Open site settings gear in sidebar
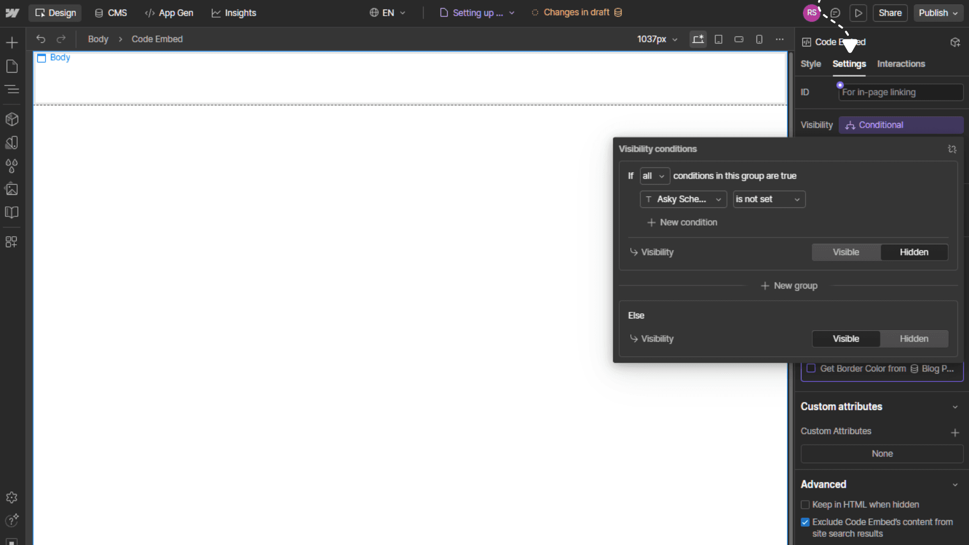This screenshot has width=969, height=545. click(12, 498)
